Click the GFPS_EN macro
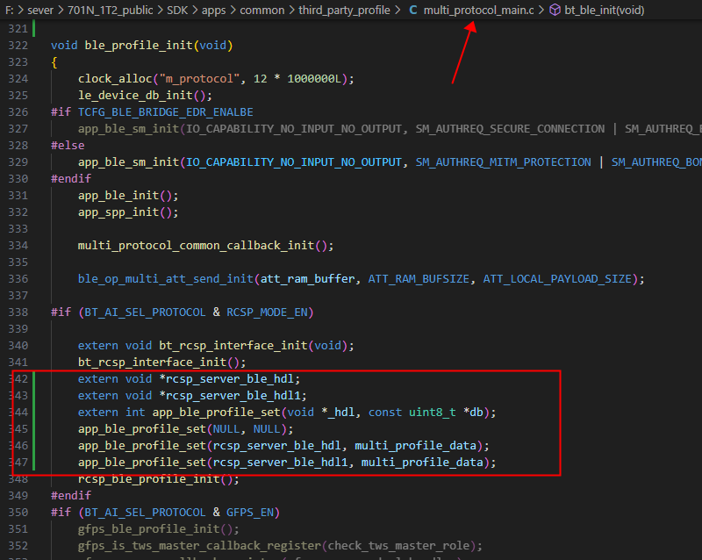This screenshot has width=702, height=560. point(250,513)
